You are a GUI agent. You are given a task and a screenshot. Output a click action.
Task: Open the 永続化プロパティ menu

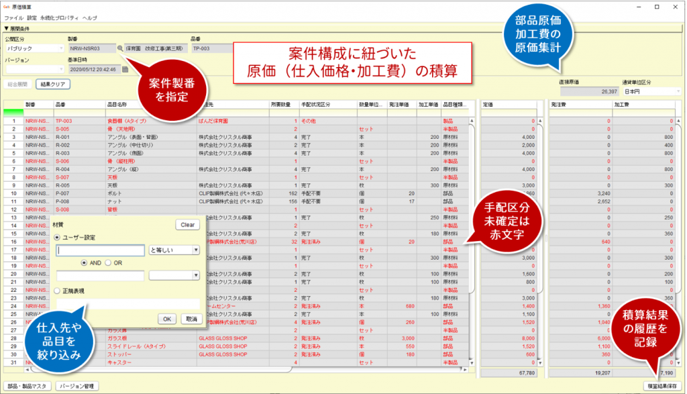coord(59,18)
